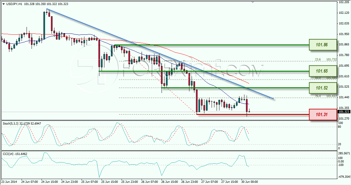Click the 25 Jun 07:00 time label
This screenshot has height=185, width=351.
tap(89, 182)
